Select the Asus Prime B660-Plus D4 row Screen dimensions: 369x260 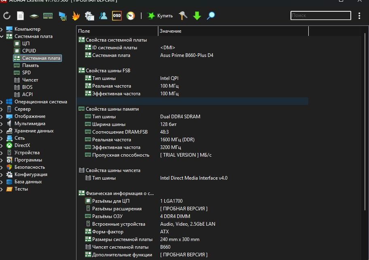pos(193,55)
